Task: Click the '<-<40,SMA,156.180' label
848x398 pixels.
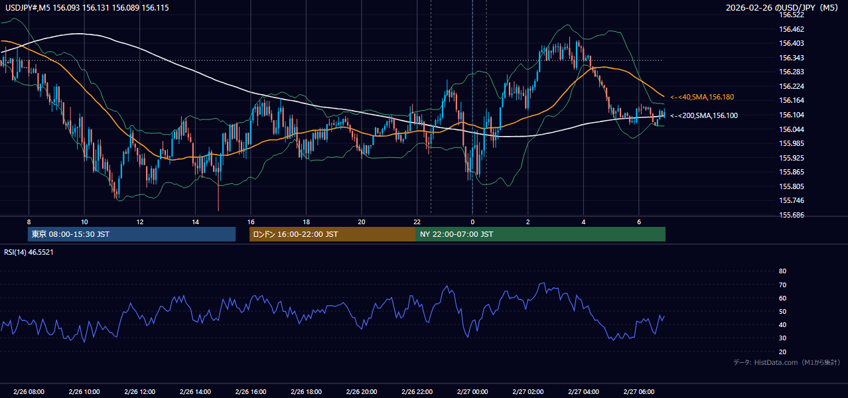Action: click(702, 97)
